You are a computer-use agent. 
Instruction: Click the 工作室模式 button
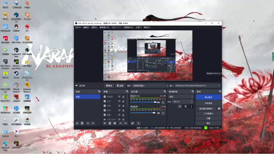[x=208, y=114]
